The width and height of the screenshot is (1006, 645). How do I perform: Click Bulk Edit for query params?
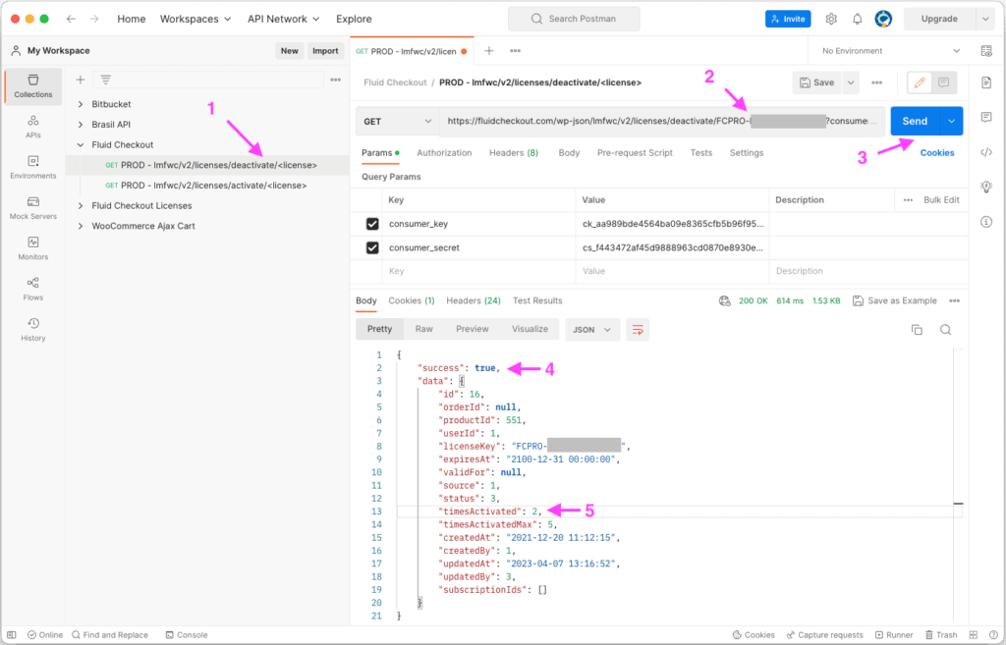click(x=942, y=200)
